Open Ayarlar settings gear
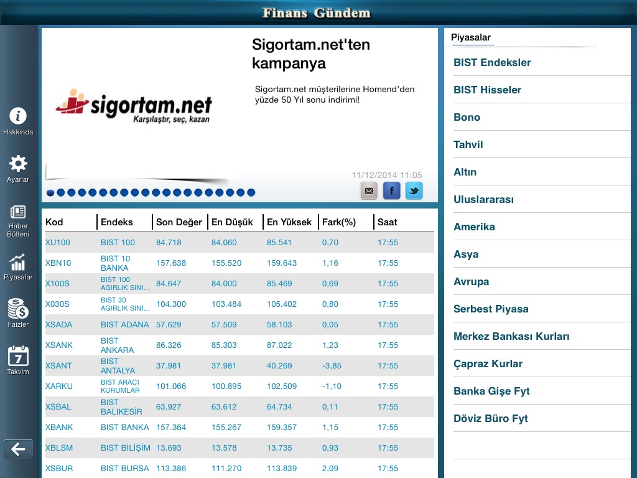 pos(18,164)
